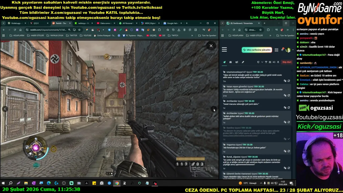This screenshot has height=193, width=343.
Task: Switch to the Google Haber browser tab
Action: 172,23
